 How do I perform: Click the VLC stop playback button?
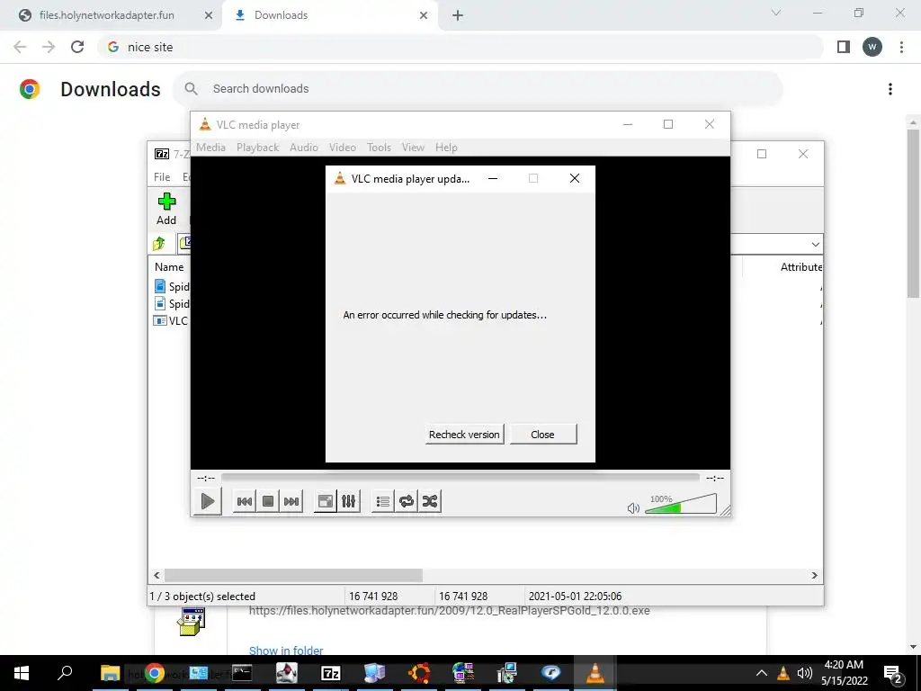coord(268,501)
